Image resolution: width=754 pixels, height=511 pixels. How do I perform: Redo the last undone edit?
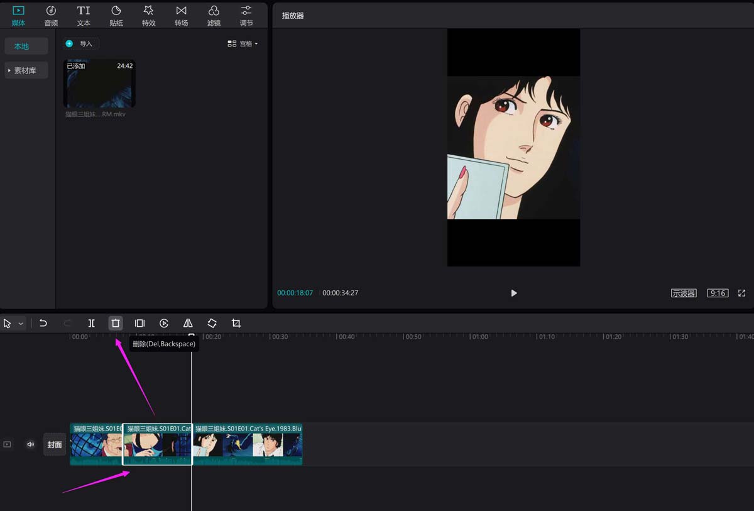tap(67, 323)
